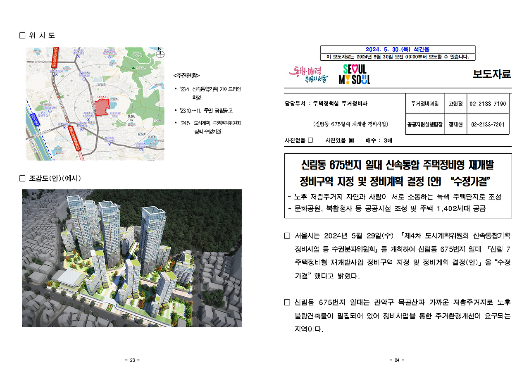
Task: Tick the '사진있음' checkbox
Action: (x=351, y=140)
